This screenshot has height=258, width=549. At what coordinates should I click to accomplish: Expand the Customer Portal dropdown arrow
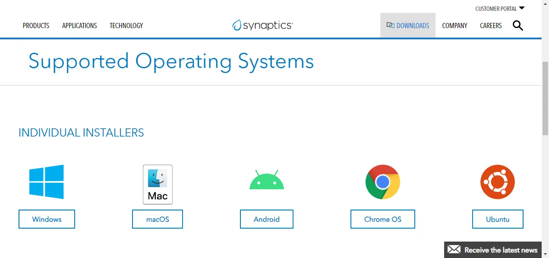point(522,8)
